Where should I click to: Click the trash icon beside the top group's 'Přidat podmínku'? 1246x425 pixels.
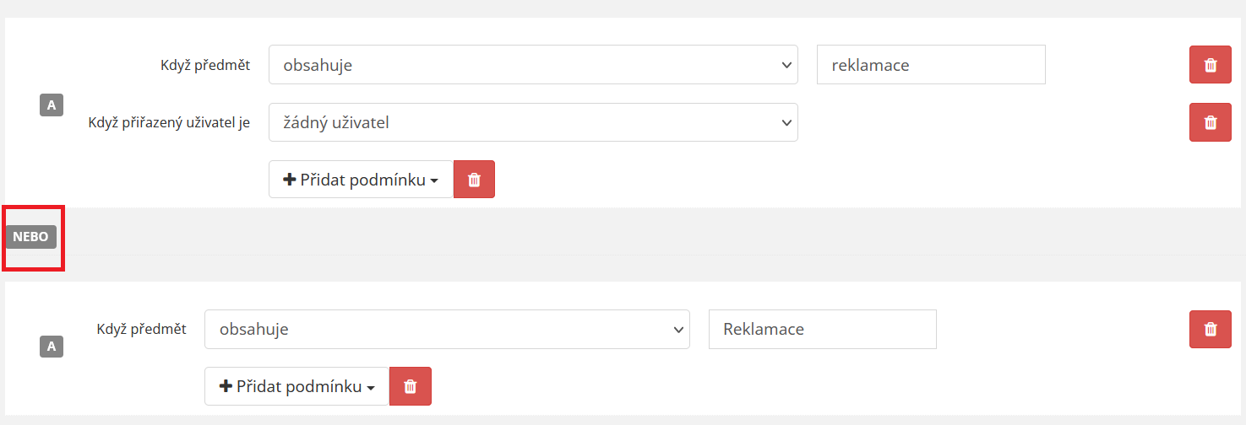coord(474,180)
